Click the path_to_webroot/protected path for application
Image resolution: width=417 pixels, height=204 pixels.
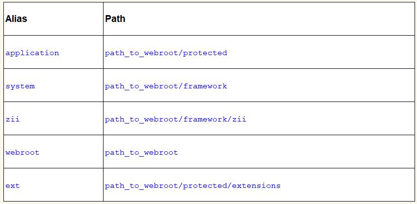click(x=166, y=53)
